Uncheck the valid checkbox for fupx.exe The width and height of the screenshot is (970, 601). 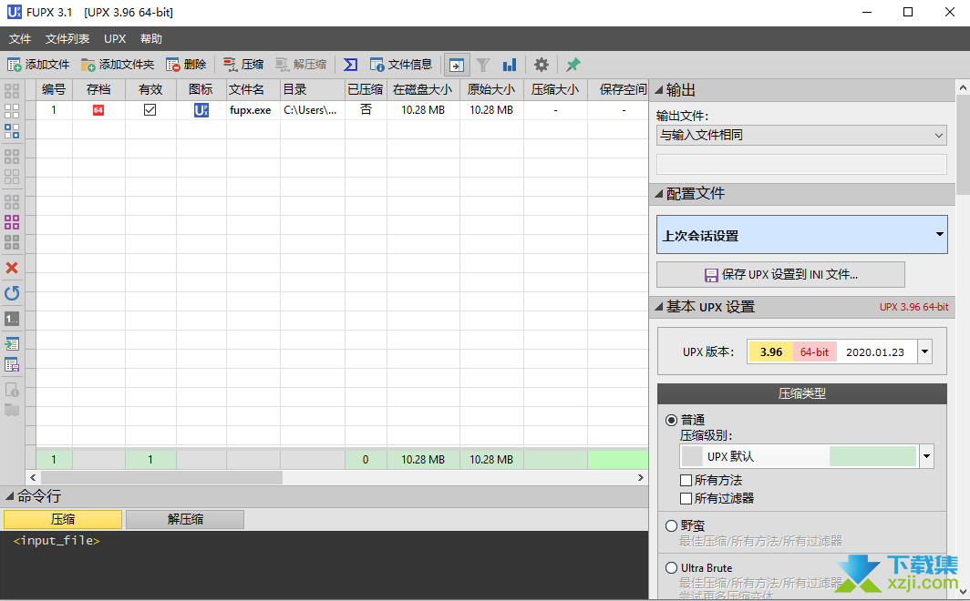coord(150,110)
